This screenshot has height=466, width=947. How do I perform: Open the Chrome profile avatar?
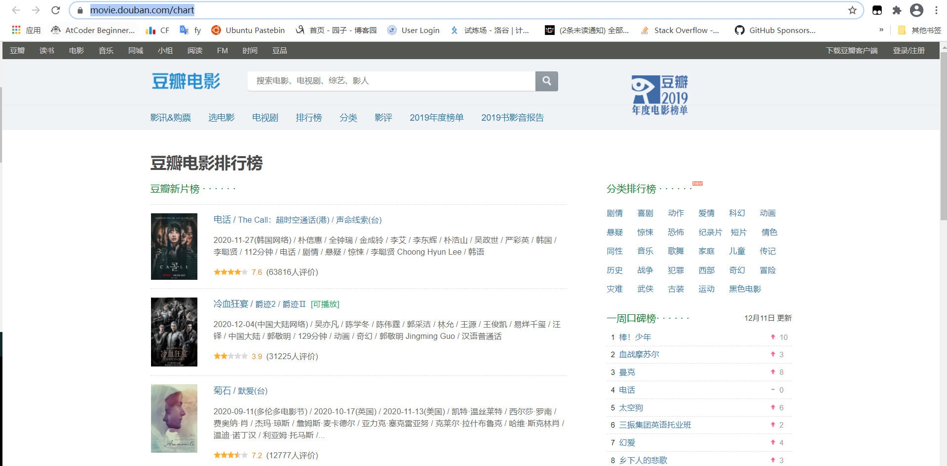916,10
